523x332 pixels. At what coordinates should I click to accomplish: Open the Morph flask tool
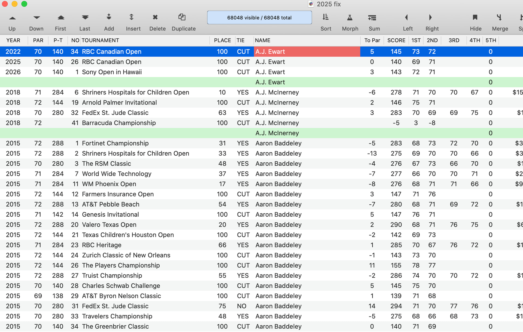tap(350, 17)
